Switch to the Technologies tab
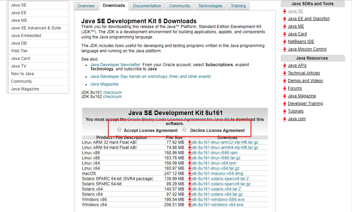 210,6
